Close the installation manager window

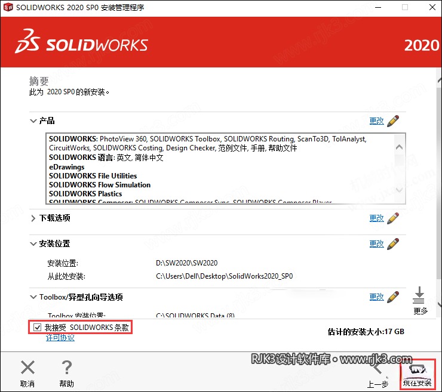pos(432,7)
